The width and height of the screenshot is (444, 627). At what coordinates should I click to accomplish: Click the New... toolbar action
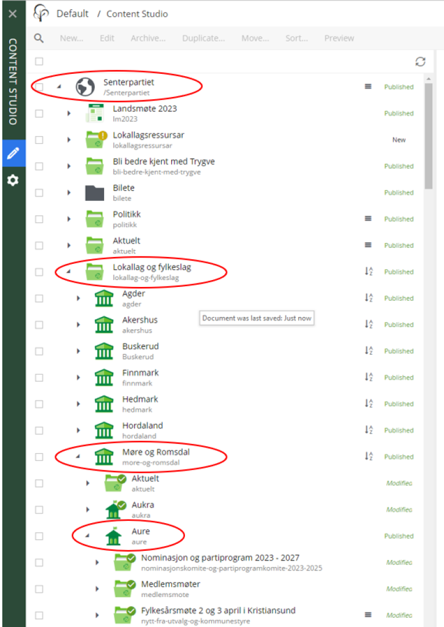(x=72, y=38)
